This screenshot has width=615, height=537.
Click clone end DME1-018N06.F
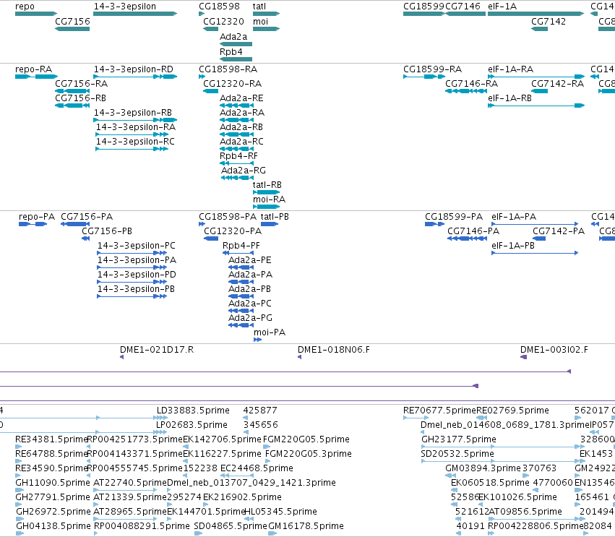334,350
